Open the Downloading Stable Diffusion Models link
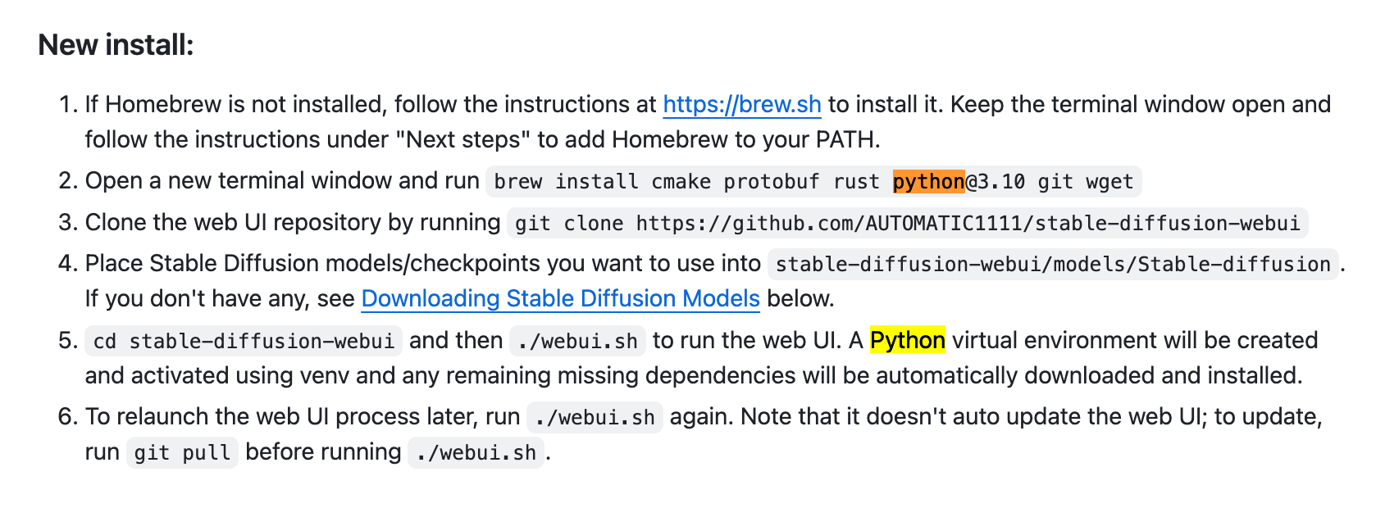1376x508 pixels. click(560, 299)
